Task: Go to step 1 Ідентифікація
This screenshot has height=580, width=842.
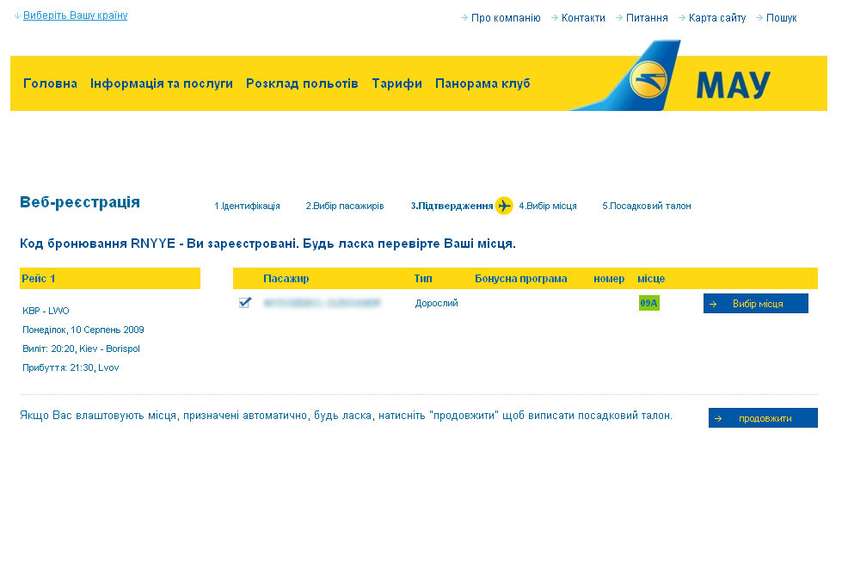Action: (247, 207)
